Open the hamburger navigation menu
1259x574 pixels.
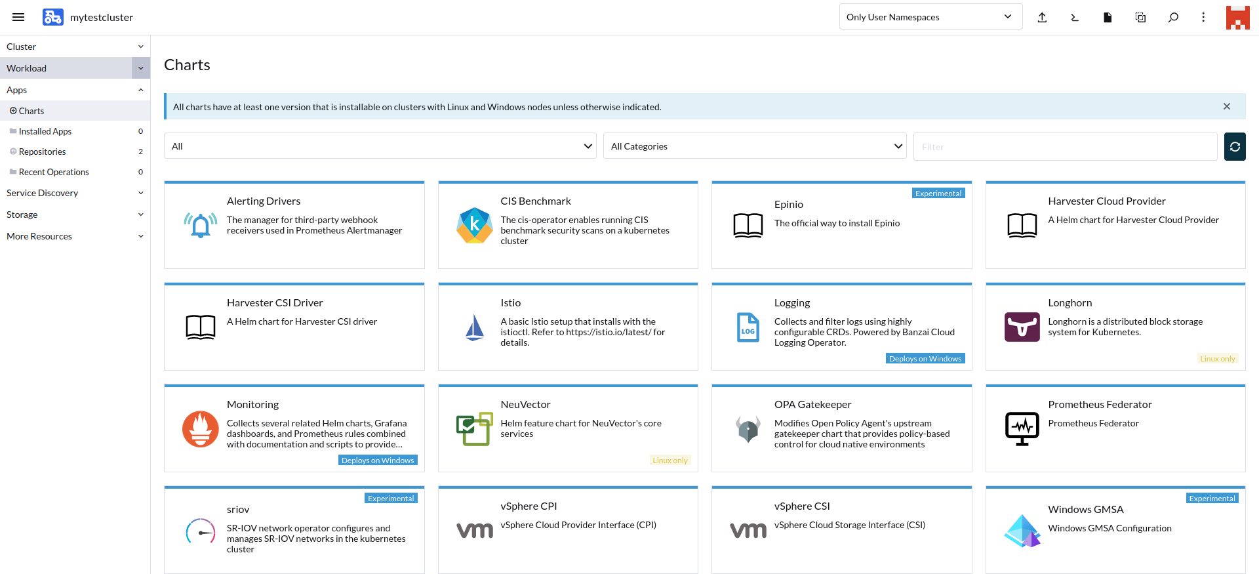click(18, 17)
